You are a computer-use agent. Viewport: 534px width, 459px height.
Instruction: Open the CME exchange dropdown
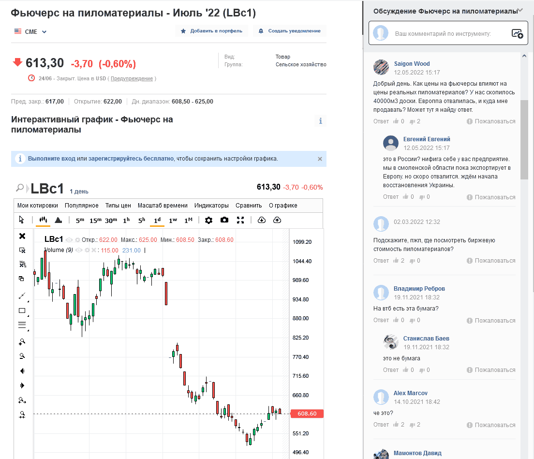pyautogui.click(x=30, y=31)
